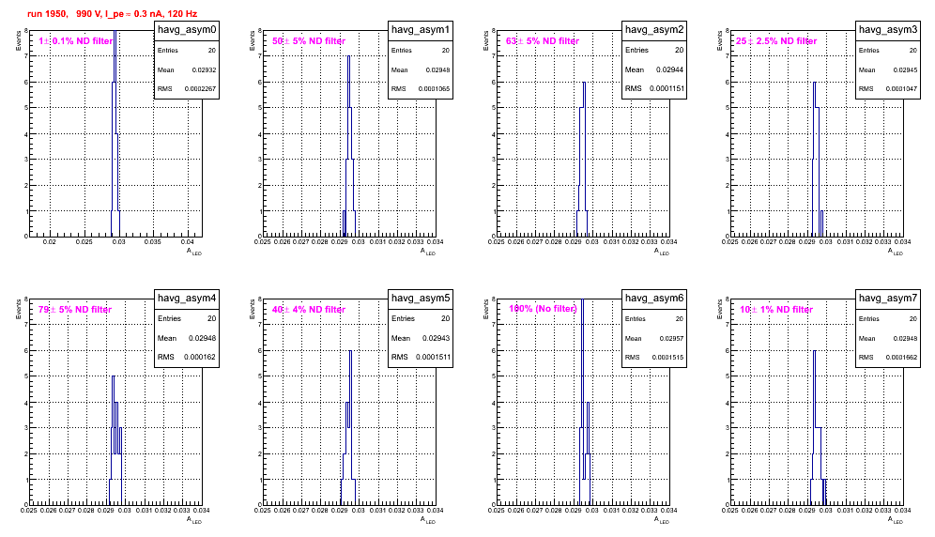Click the 40± 4% ND filter label

tap(309, 310)
